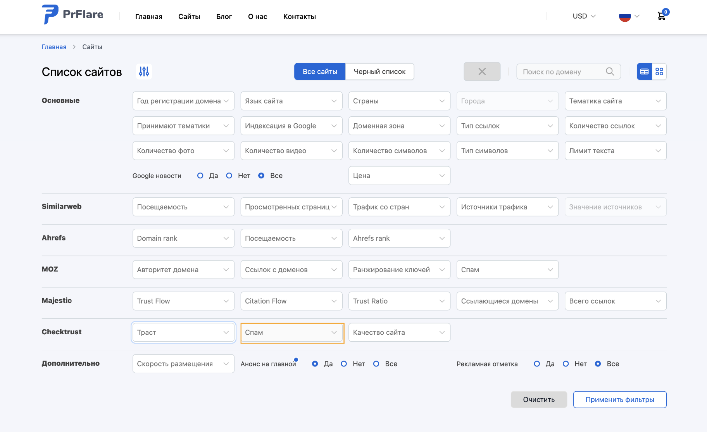The width and height of the screenshot is (707, 432).
Task: Open the Лимит текста dropdown
Action: (616, 150)
